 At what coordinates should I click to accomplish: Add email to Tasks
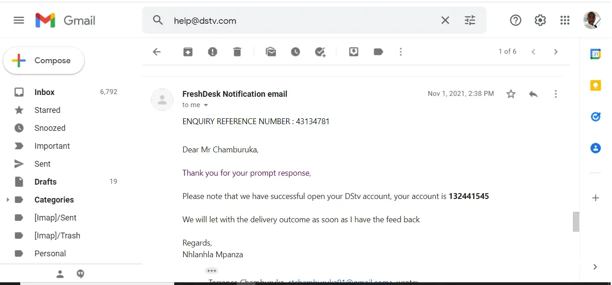320,52
